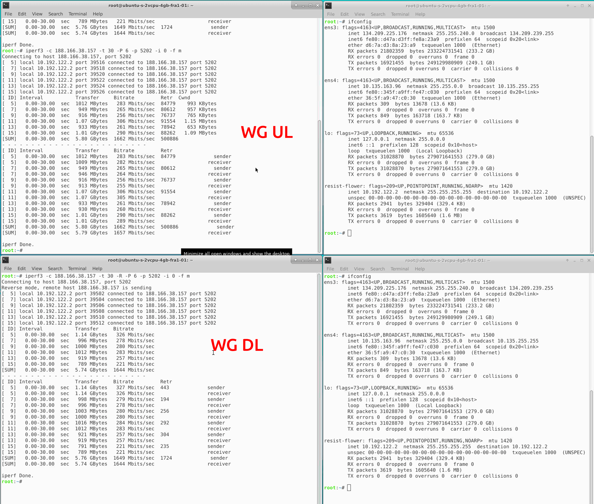This screenshot has width=594, height=504.
Task: Open Edit menu in WG UL terminal
Action: [x=22, y=14]
